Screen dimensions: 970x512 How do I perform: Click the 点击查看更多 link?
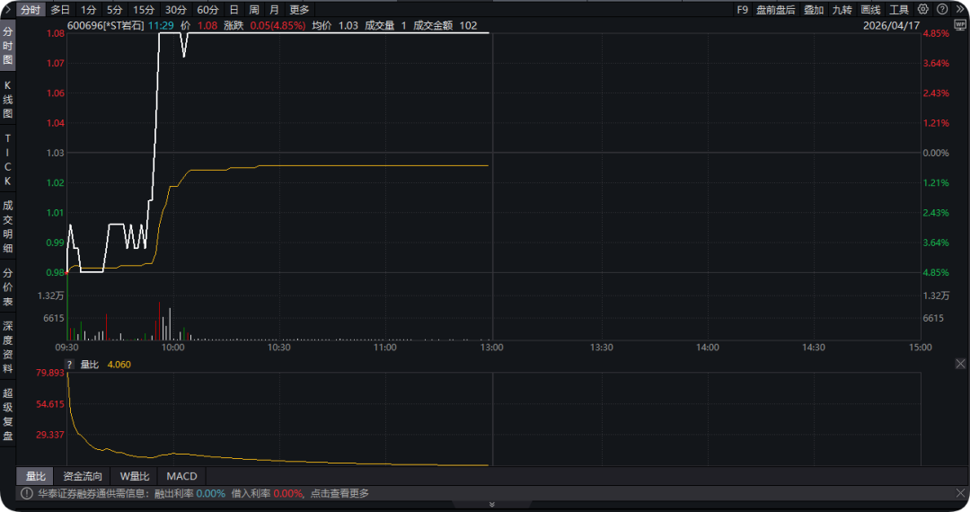pos(339,493)
